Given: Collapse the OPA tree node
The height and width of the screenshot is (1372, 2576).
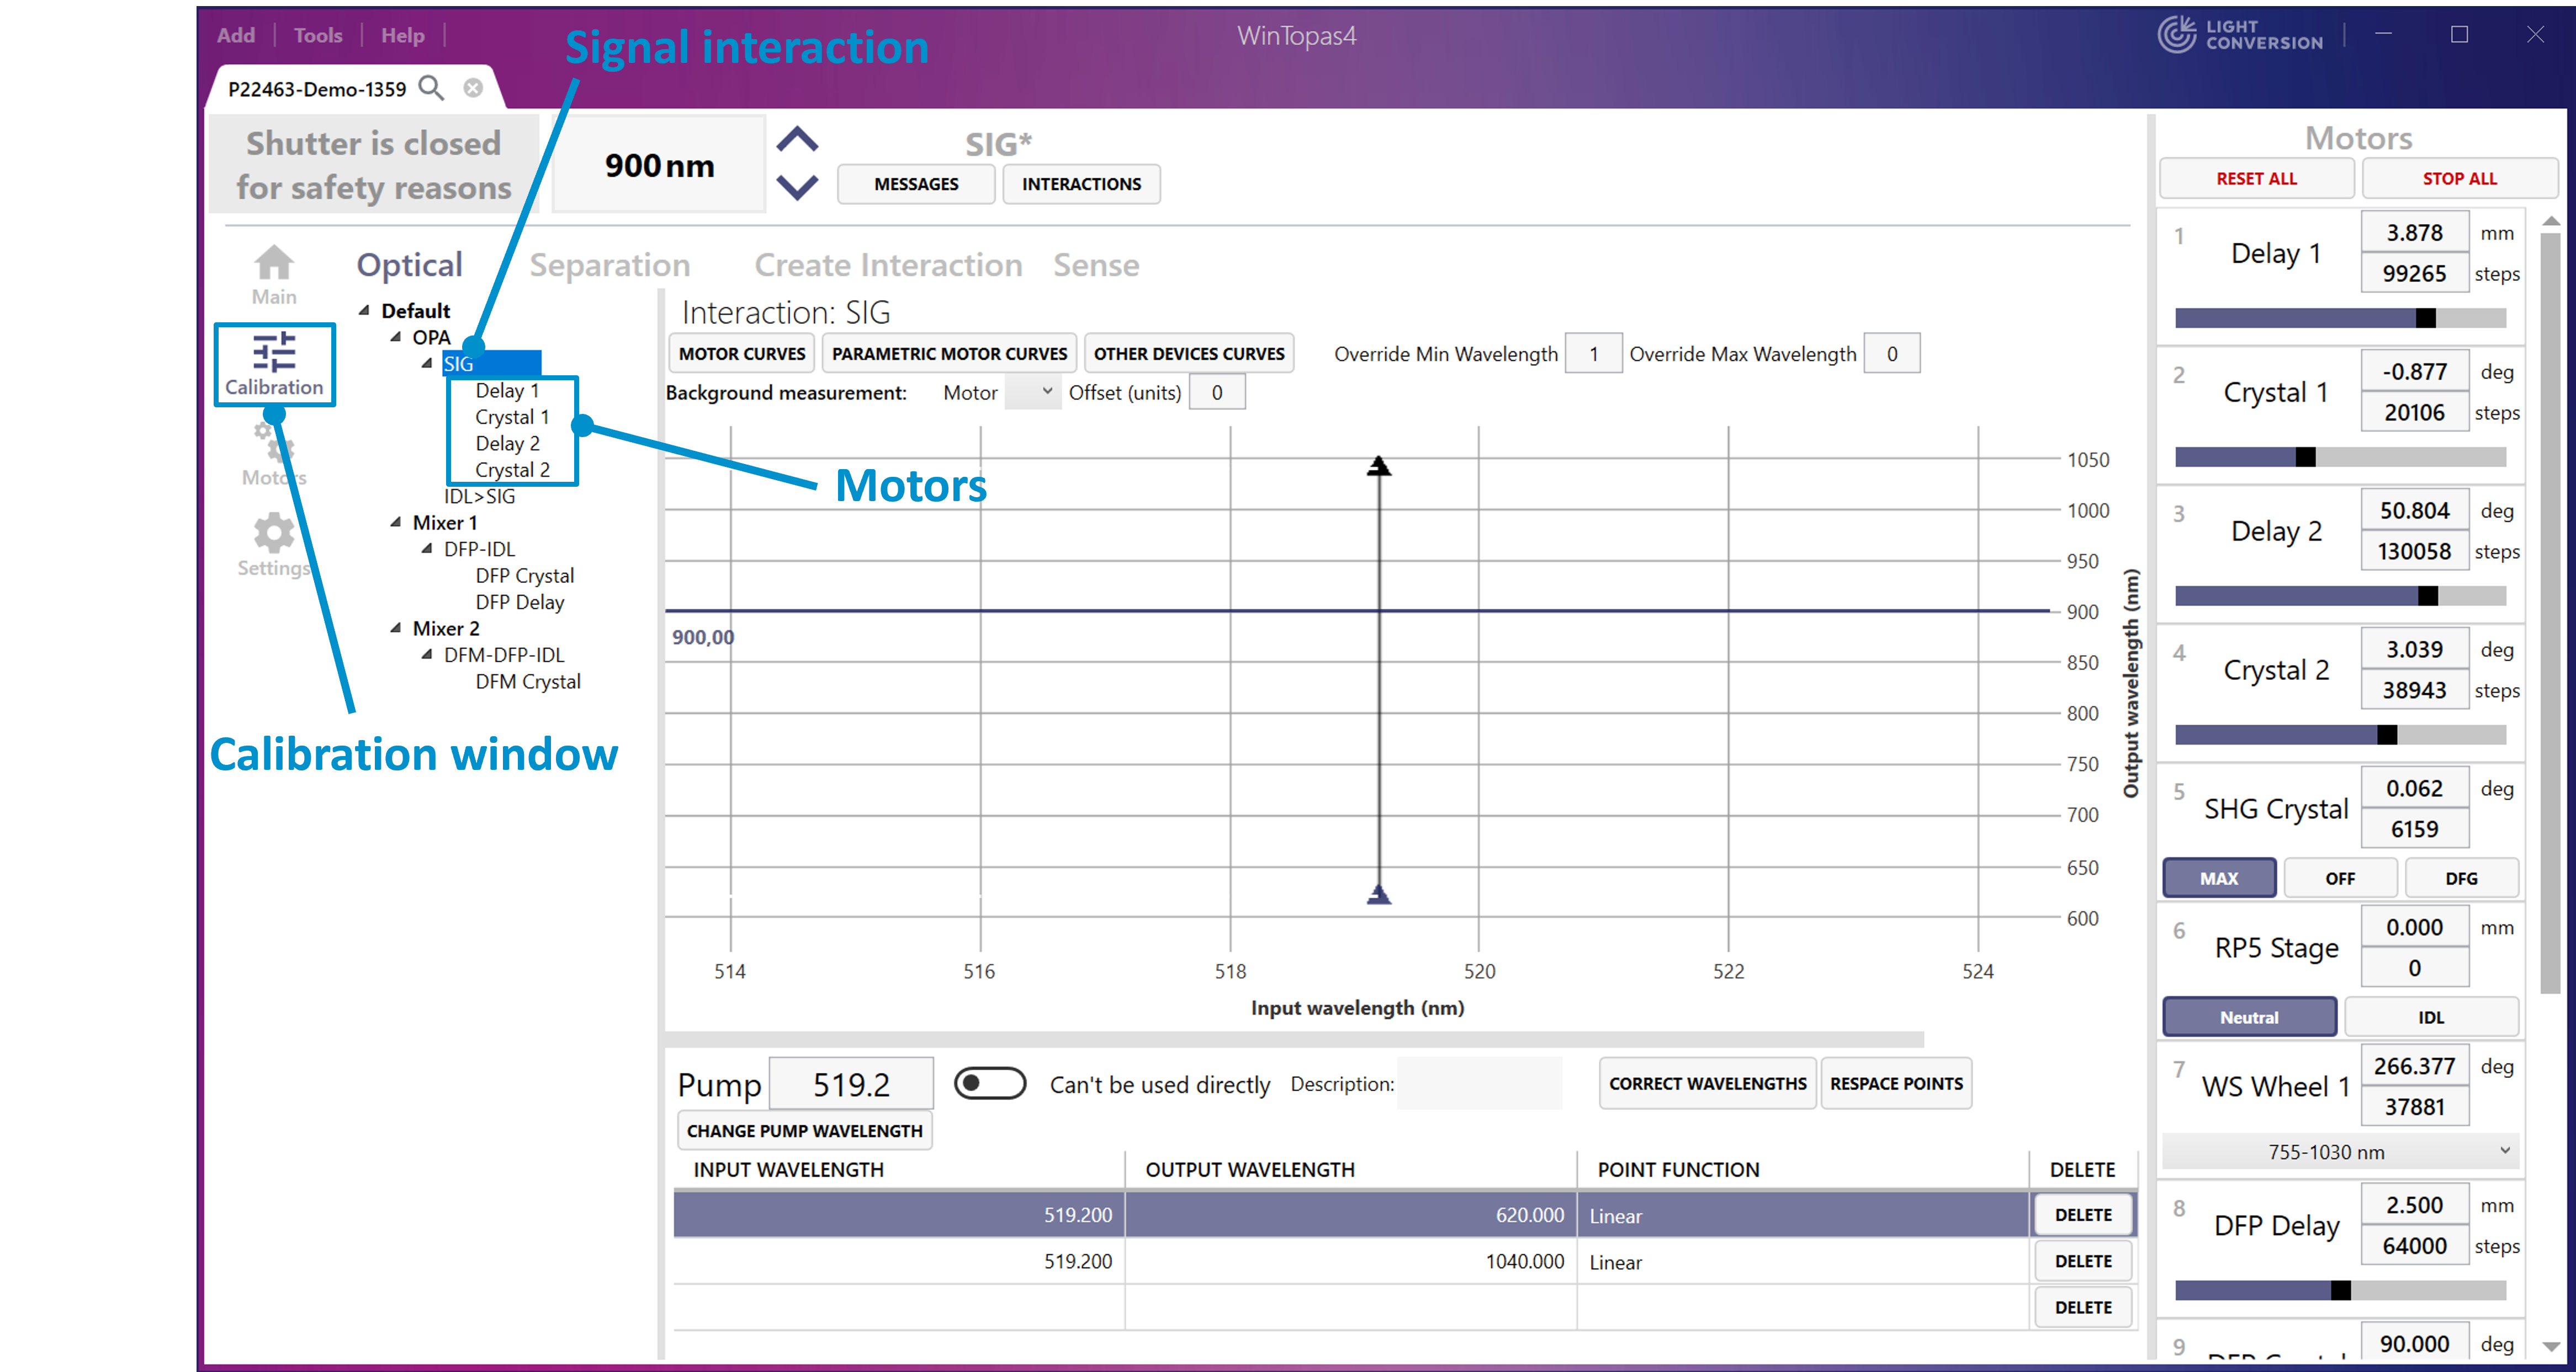Looking at the screenshot, I should pyautogui.click(x=395, y=337).
